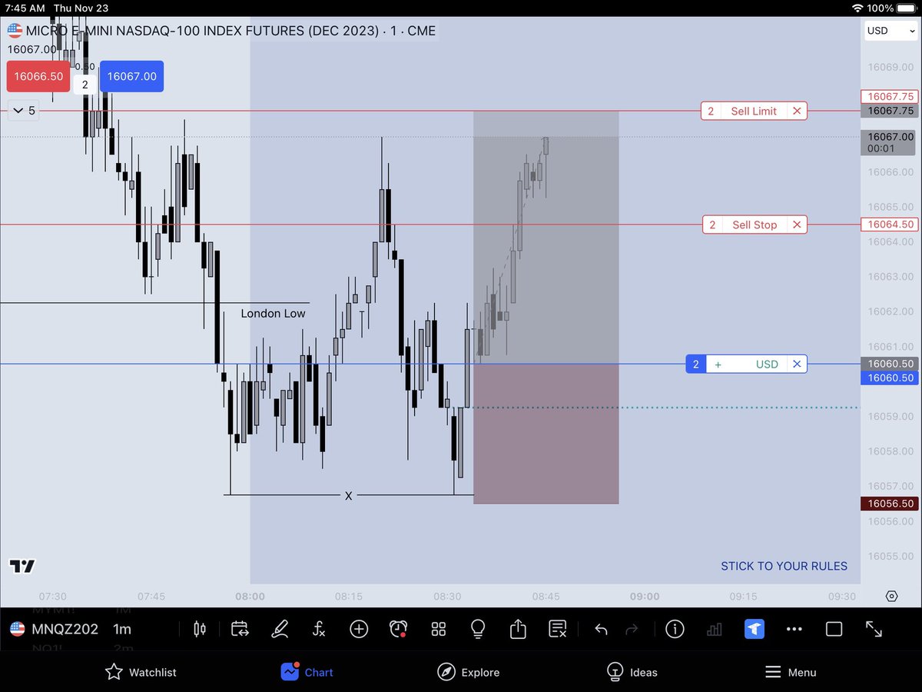
Task: Tap the 08:00 label on time axis
Action: pyautogui.click(x=250, y=596)
